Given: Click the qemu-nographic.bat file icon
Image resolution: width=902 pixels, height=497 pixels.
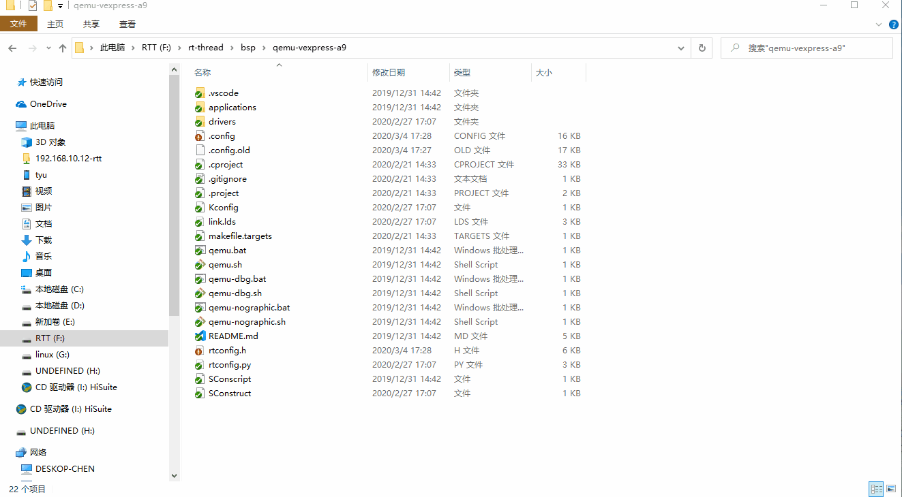Looking at the screenshot, I should tap(200, 308).
